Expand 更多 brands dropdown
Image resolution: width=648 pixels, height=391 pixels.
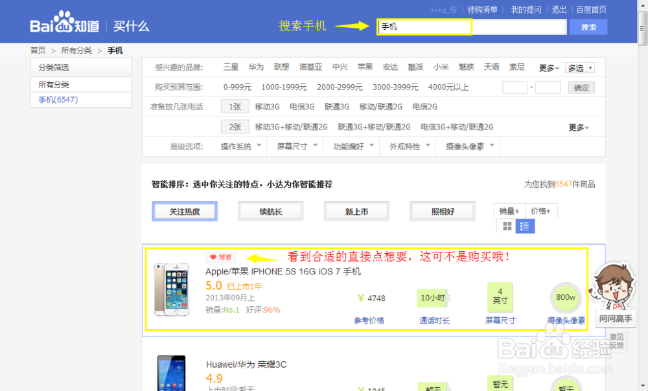pyautogui.click(x=549, y=68)
